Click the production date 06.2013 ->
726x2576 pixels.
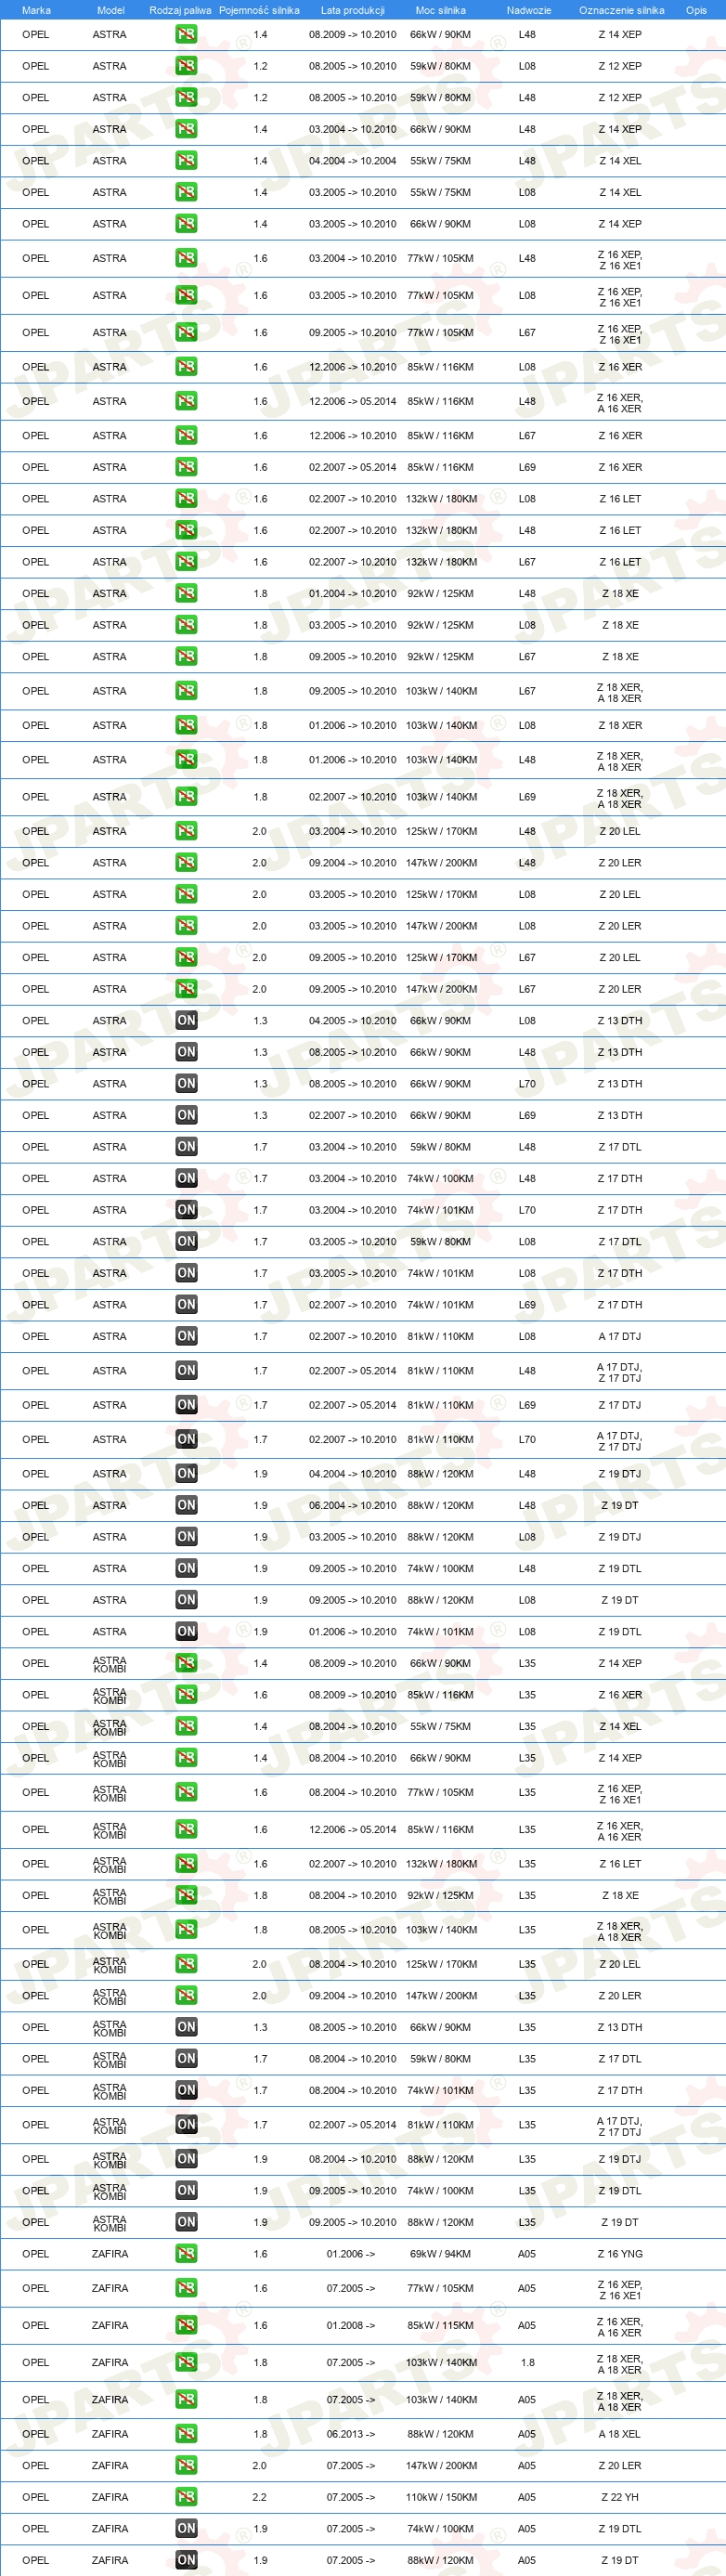tap(351, 2434)
